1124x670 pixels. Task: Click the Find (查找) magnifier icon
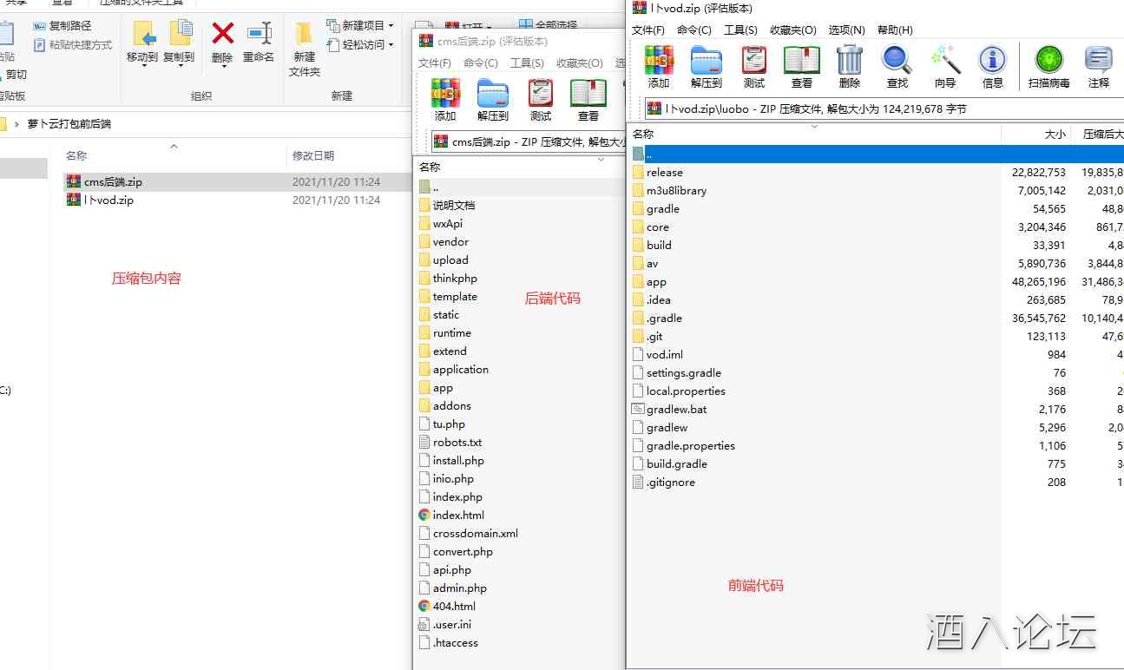click(897, 67)
